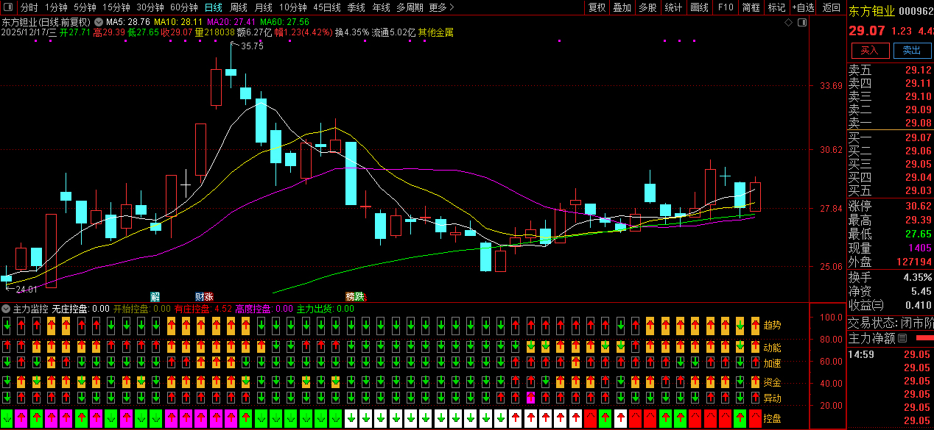
Task: Click the 财 marker below the candles
Action: (x=199, y=296)
